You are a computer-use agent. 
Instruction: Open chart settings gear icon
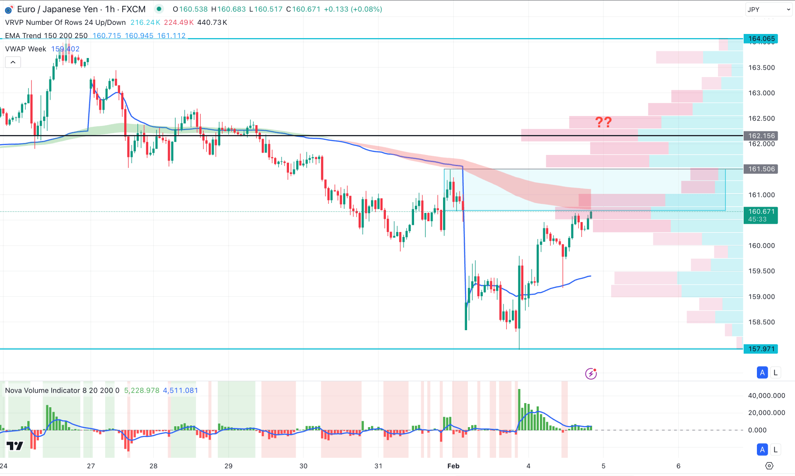[x=769, y=466]
